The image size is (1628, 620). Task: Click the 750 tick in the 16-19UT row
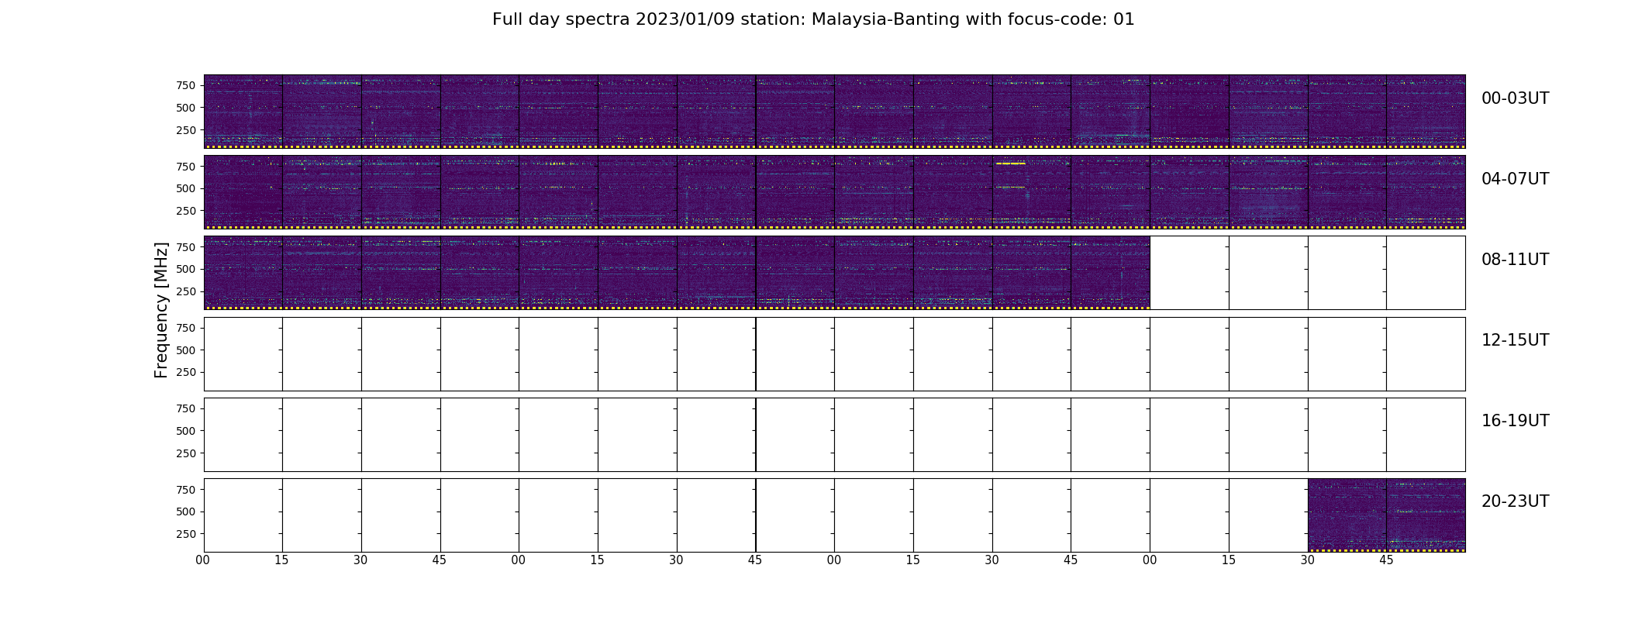(185, 408)
